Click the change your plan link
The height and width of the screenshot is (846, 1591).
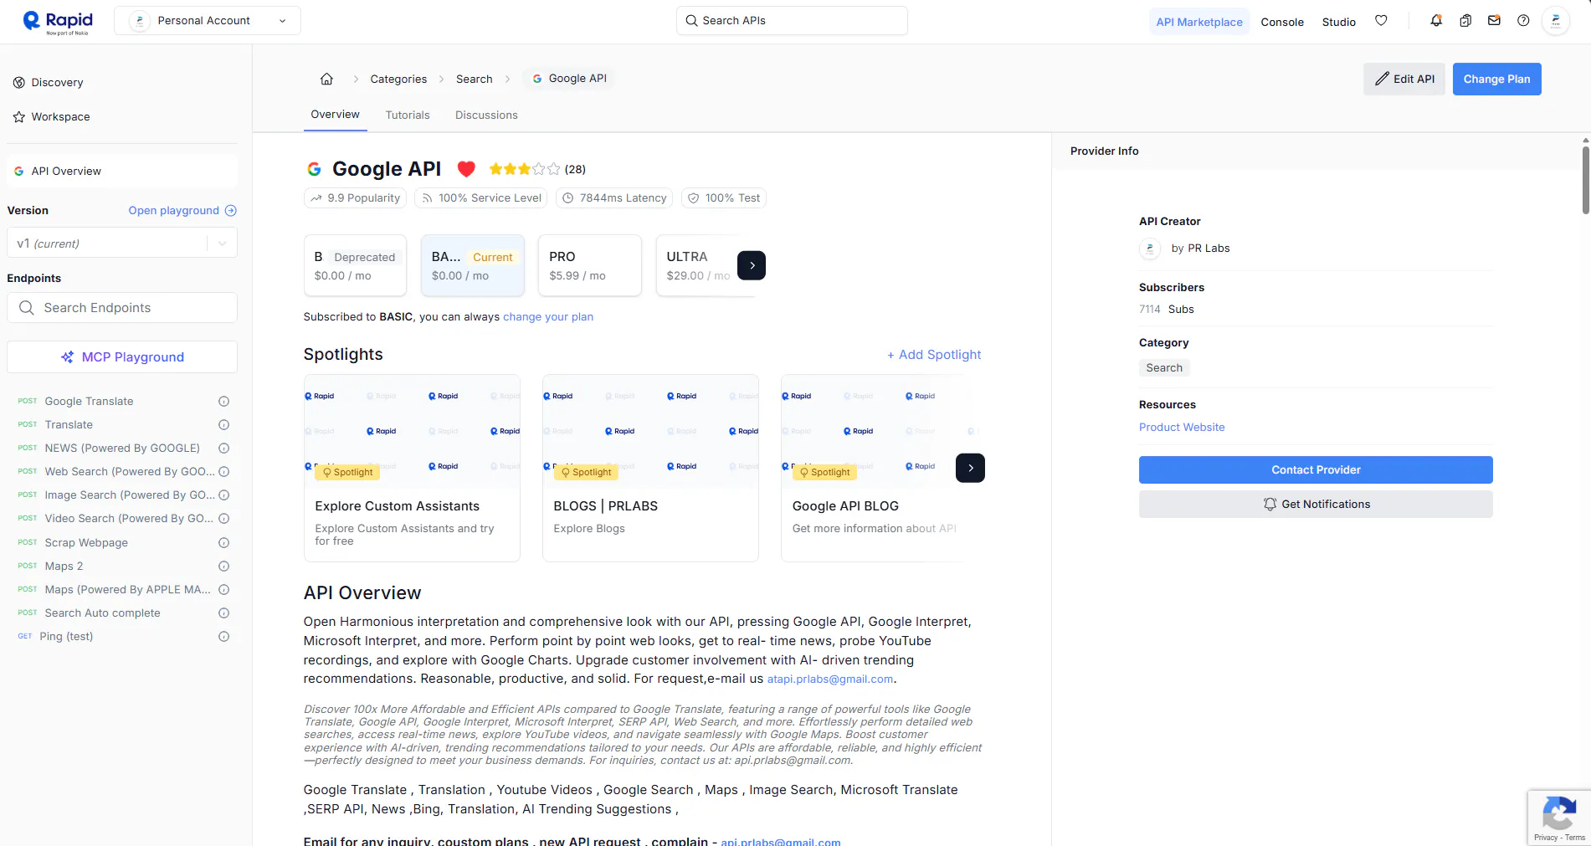point(548,317)
